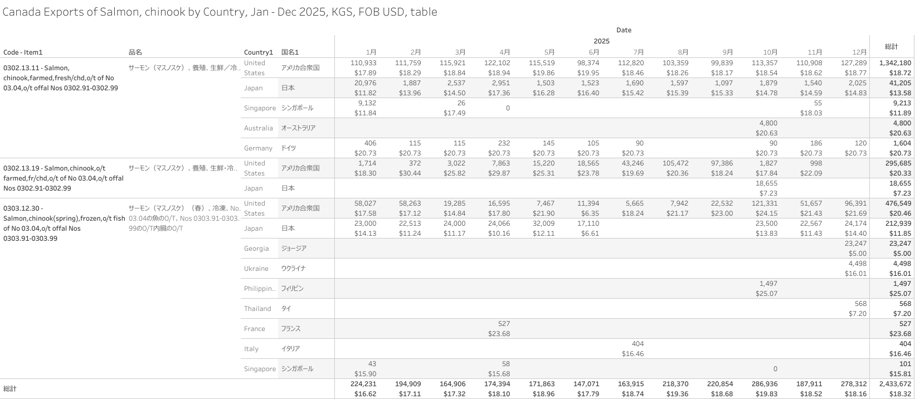Click the 'Code - Item1' column header
Image resolution: width=915 pixels, height=399 pixels.
point(23,52)
